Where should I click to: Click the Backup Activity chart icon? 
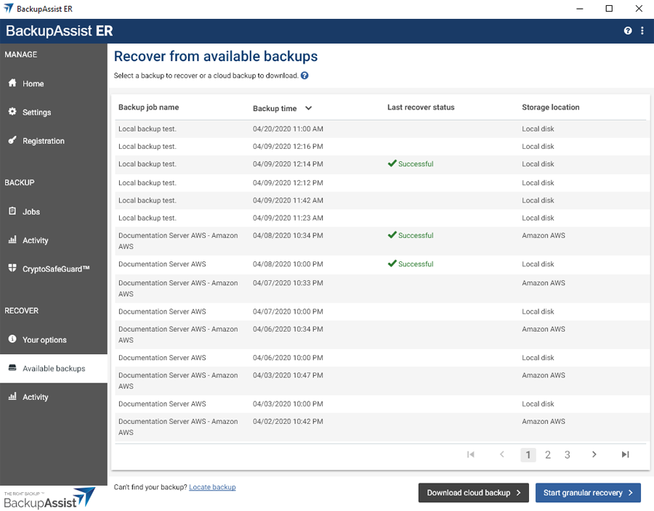click(12, 240)
